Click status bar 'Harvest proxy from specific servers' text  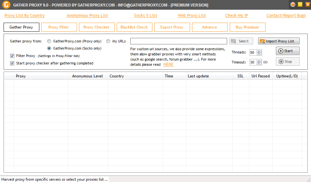click(54, 179)
